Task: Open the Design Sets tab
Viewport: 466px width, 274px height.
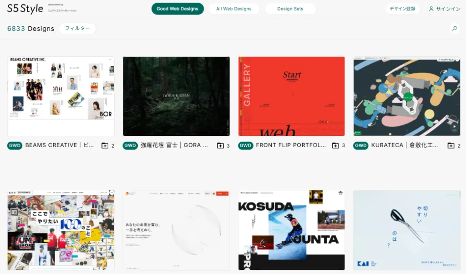Action: coord(290,9)
